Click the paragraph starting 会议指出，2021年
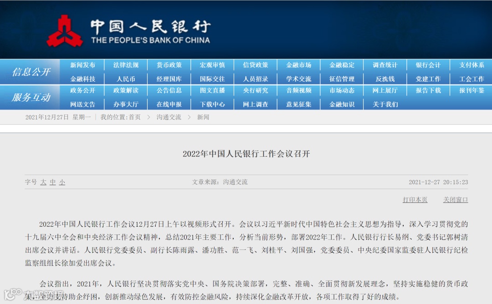The width and height of the screenshot is (492, 304). coord(246,290)
